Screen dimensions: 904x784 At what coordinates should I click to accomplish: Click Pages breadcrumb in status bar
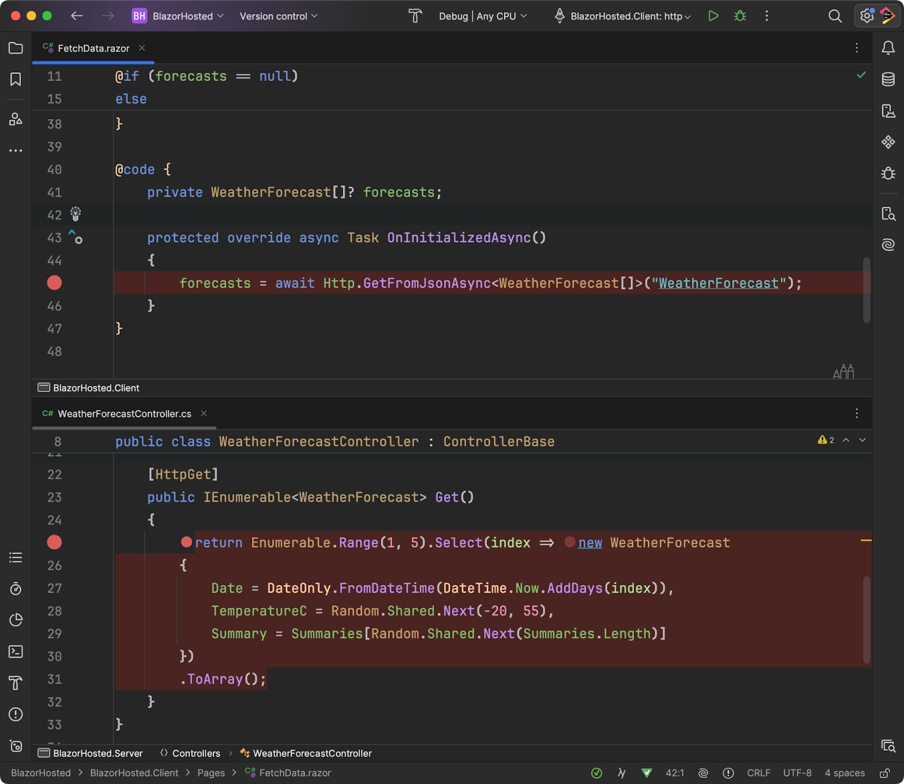(x=211, y=773)
